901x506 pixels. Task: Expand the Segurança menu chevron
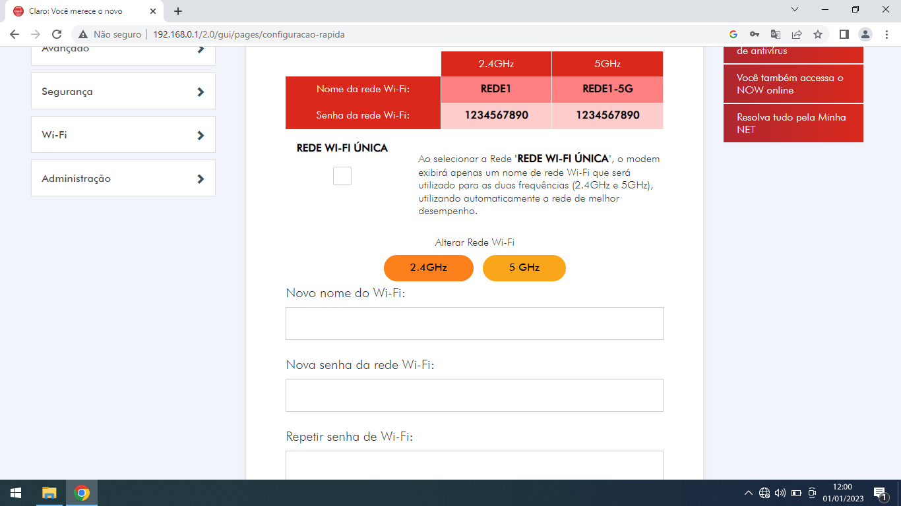click(x=201, y=92)
